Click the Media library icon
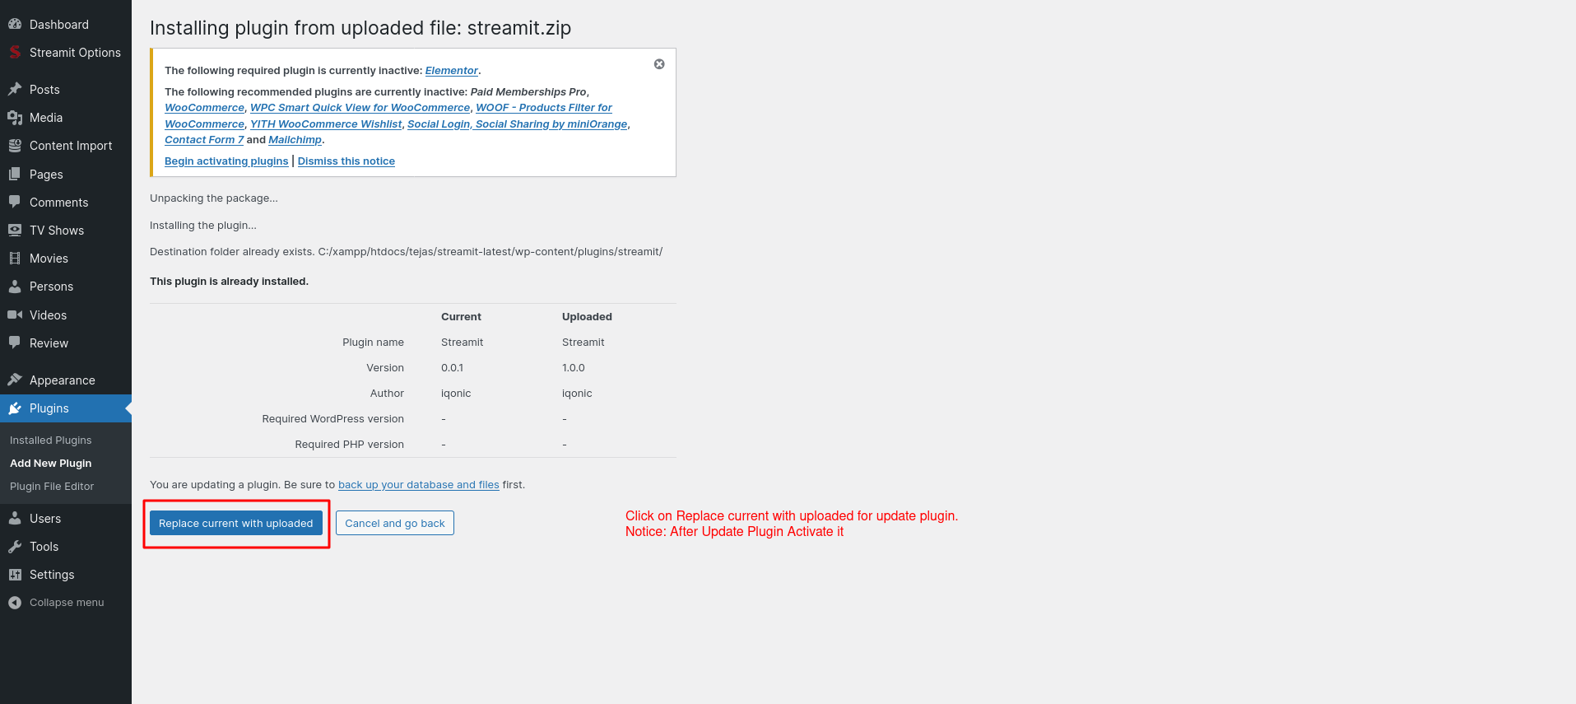This screenshot has height=704, width=1576. (15, 118)
